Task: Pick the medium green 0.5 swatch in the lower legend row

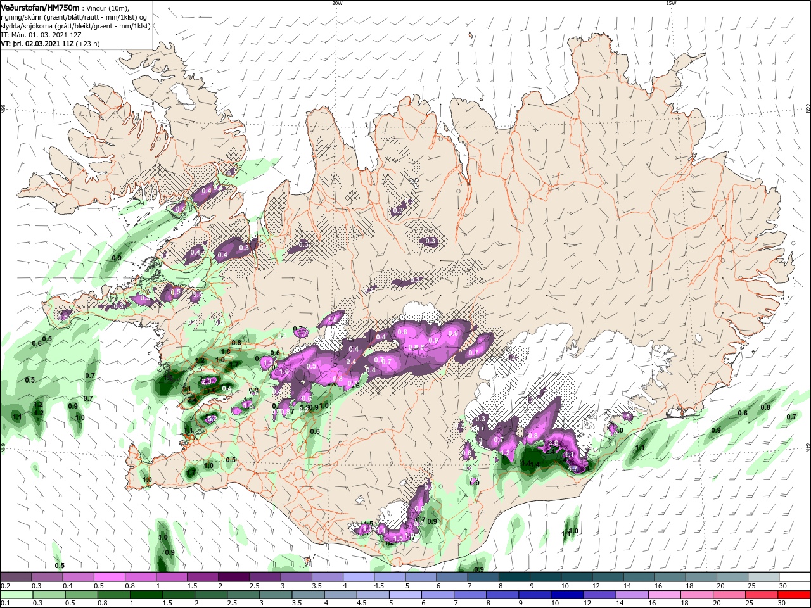Action: [82, 595]
